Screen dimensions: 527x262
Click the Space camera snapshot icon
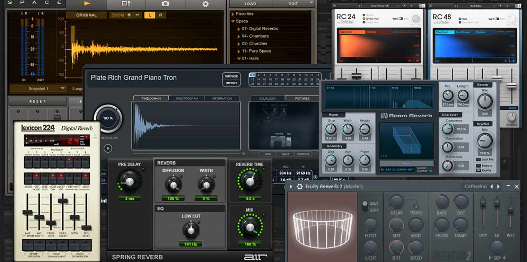tap(165, 4)
